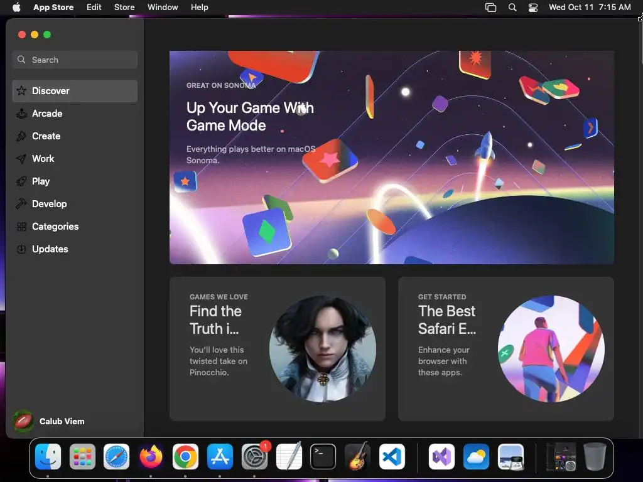Open Terminal from the Dock
This screenshot has height=482, width=643.
click(x=323, y=457)
